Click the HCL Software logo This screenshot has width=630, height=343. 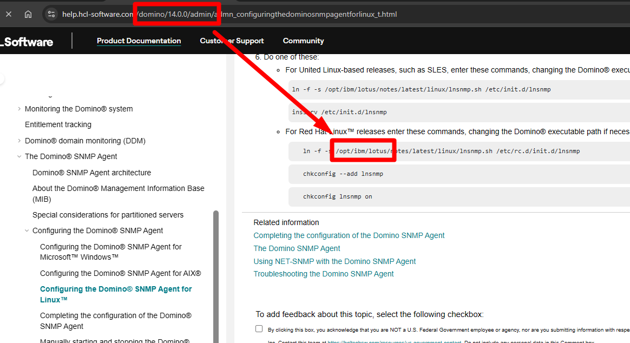coord(27,42)
